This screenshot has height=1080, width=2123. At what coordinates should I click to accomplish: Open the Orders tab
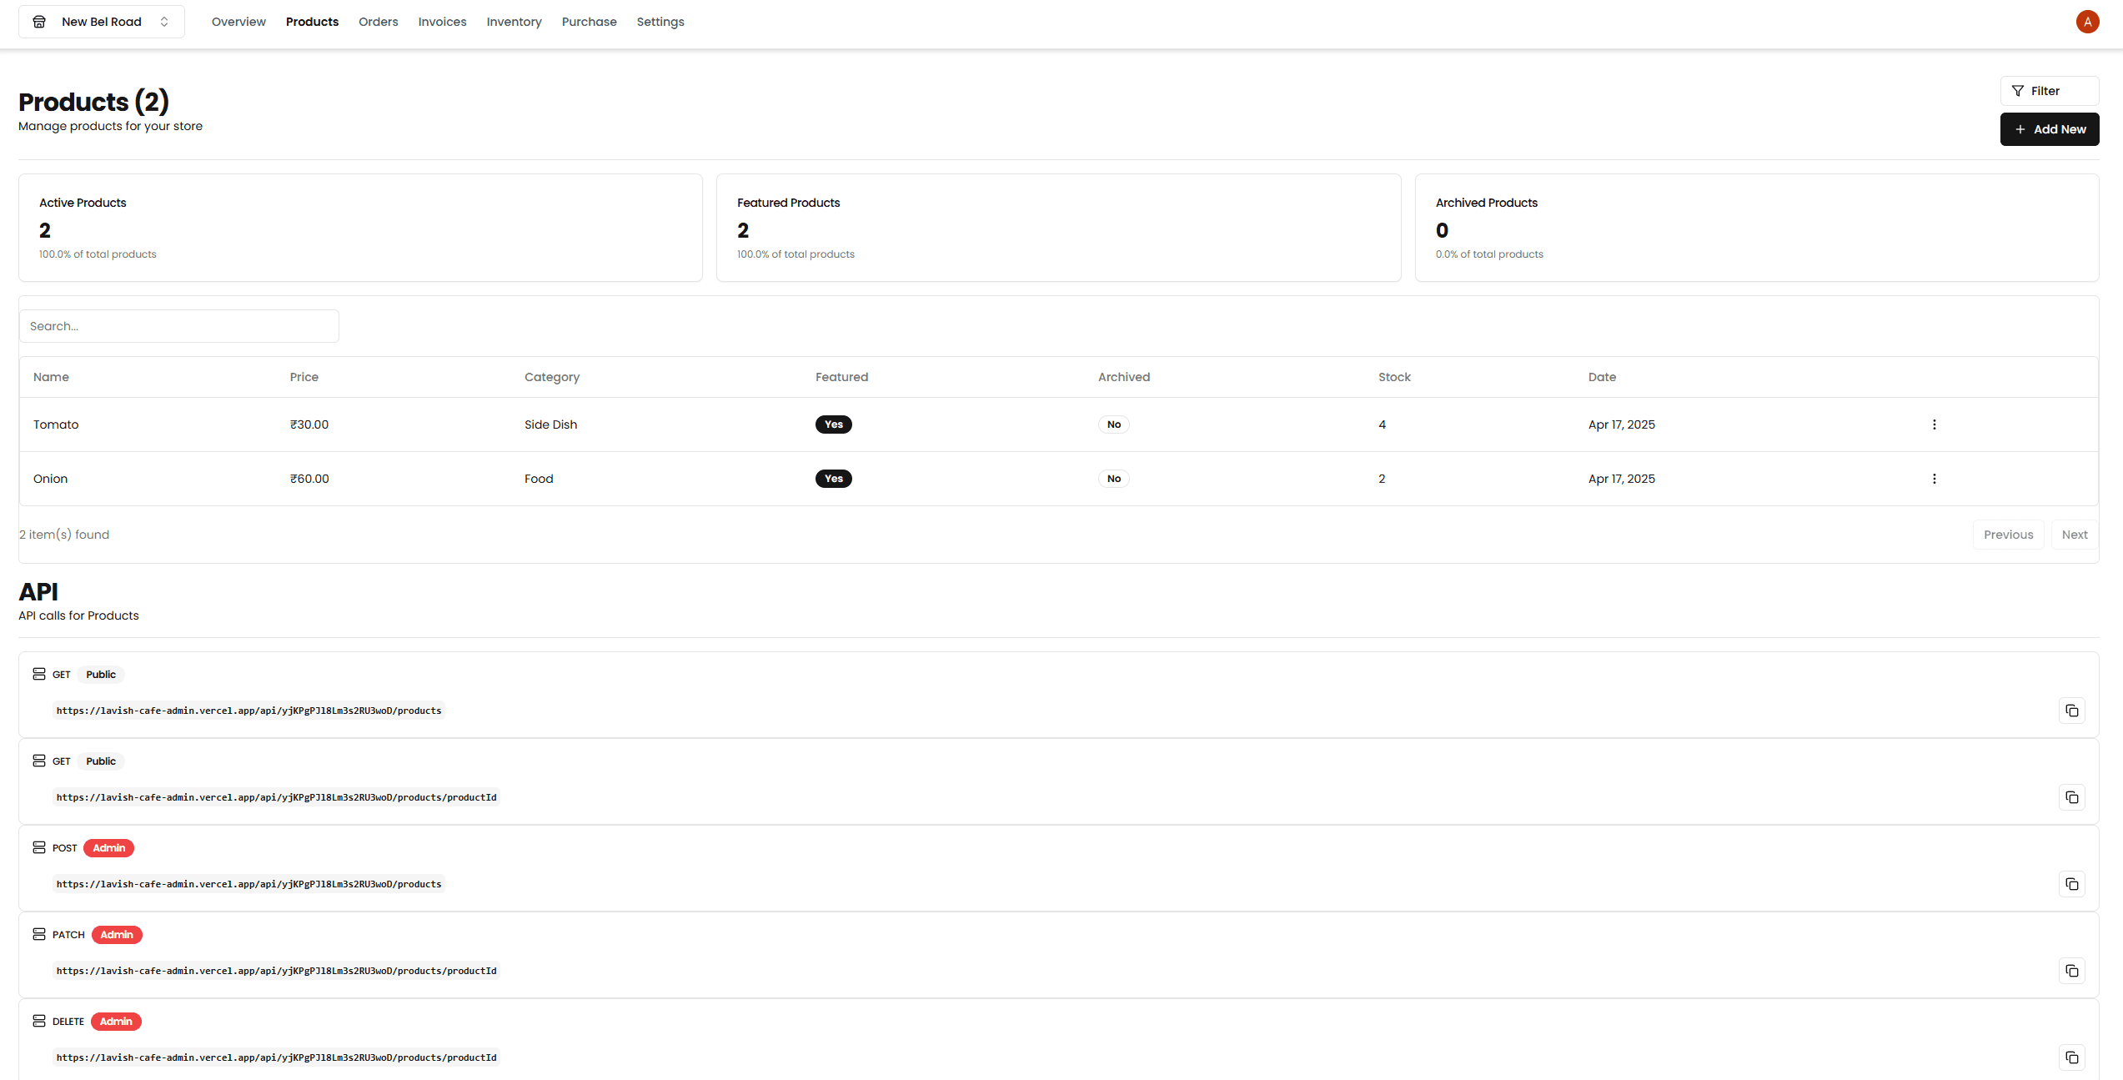pos(378,22)
